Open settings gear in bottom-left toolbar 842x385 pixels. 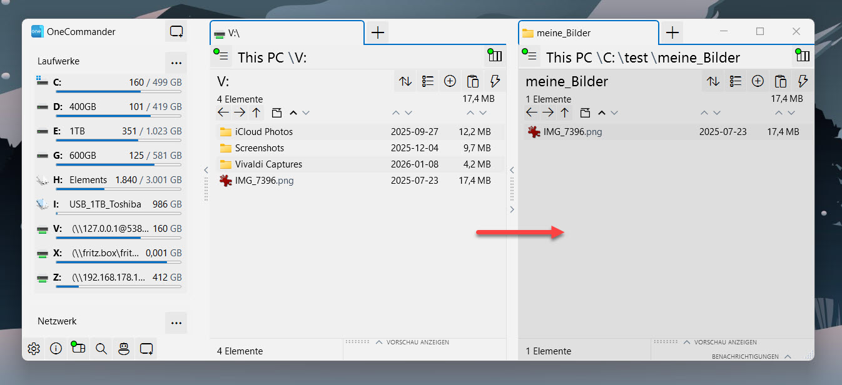pos(34,349)
